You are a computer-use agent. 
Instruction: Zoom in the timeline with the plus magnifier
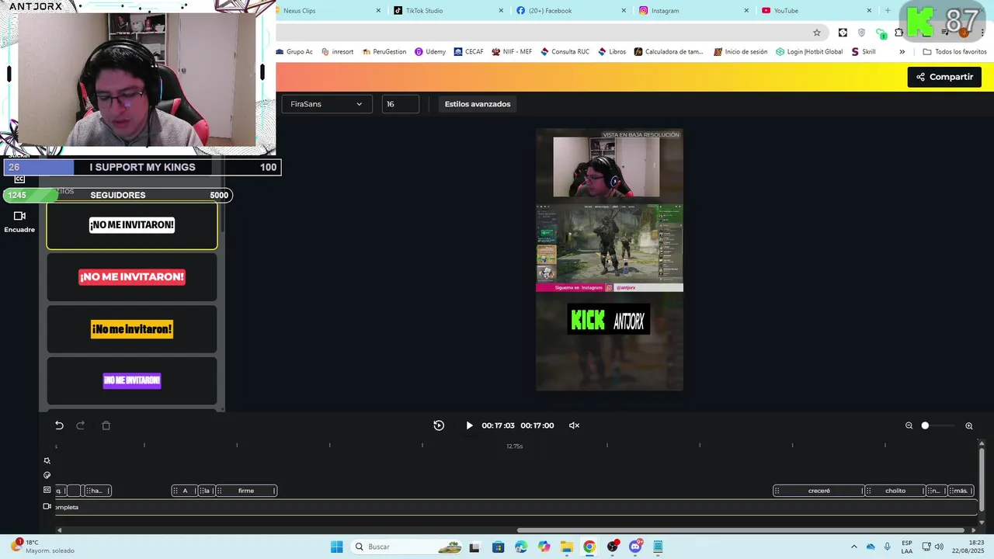point(969,425)
